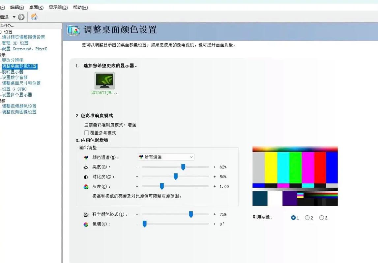
Task: Click the gamma (灰度) color dots icon
Action: coord(85,186)
